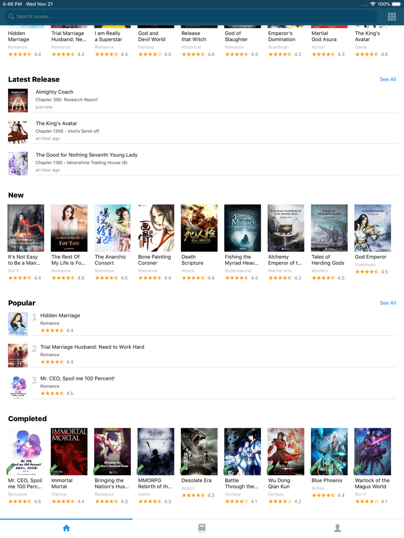The width and height of the screenshot is (404, 538).
Task: Tap the search magnifier icon
Action: point(11,17)
